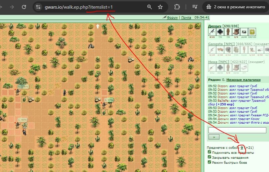The height and width of the screenshot is (172, 269).
Task: Bookmark this page with the star
Action: (160, 7)
